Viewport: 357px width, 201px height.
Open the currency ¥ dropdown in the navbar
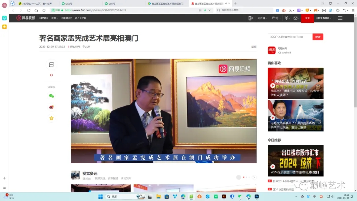286,18
